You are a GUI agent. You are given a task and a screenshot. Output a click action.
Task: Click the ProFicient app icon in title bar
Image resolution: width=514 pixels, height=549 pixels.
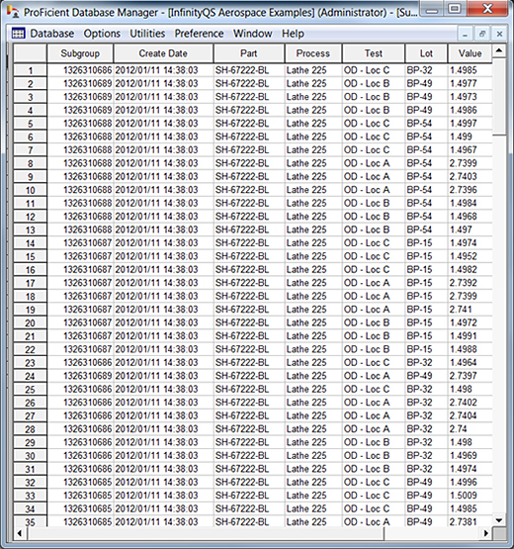(x=13, y=13)
